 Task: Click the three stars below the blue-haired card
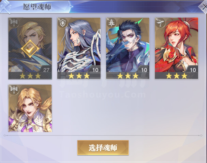128,76
